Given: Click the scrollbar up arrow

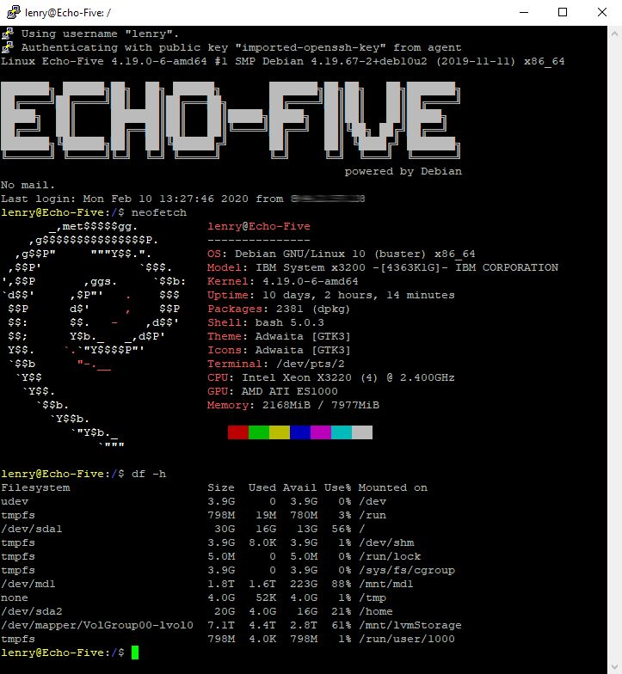Looking at the screenshot, I should 614,34.
